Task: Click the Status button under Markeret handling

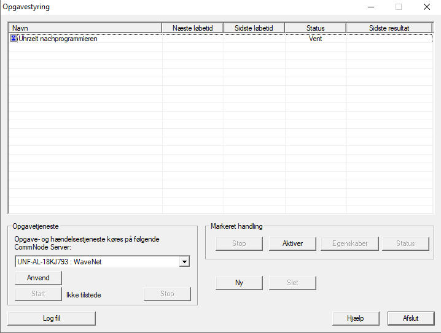Action: [405, 243]
